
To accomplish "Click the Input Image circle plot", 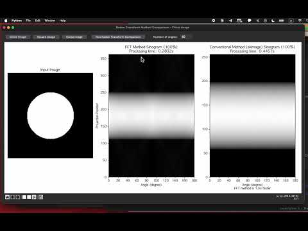I will point(50,116).
